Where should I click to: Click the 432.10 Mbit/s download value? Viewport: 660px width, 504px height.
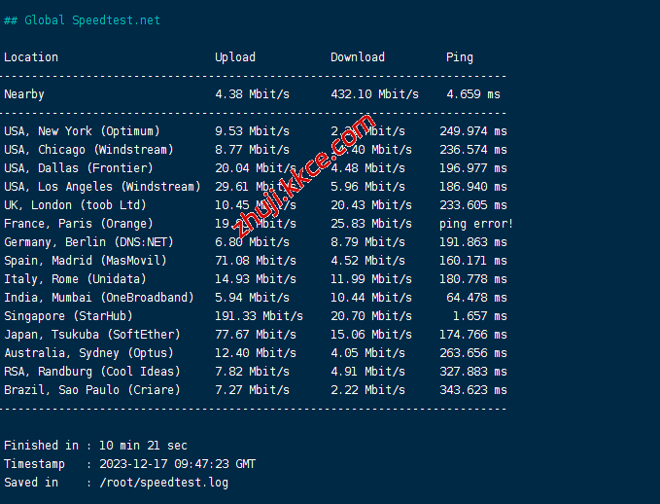374,94
